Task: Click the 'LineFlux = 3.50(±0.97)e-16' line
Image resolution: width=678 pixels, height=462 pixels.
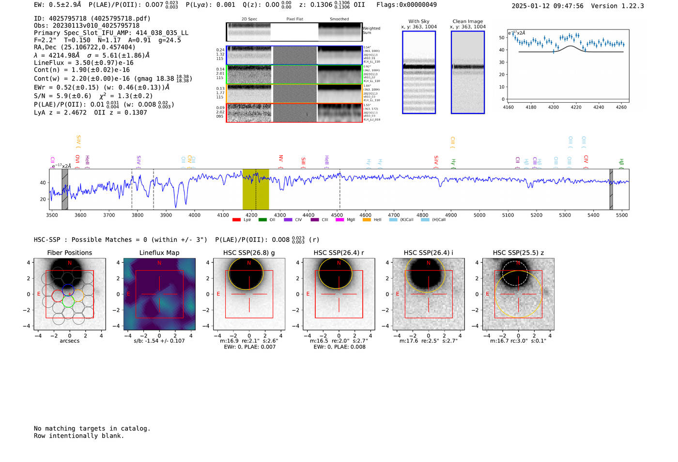Action: (84, 63)
